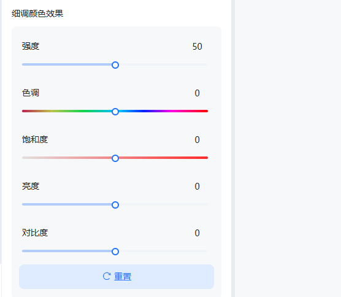
Task: Click the 饱和度 saturation slider handle
Action: tap(115, 158)
